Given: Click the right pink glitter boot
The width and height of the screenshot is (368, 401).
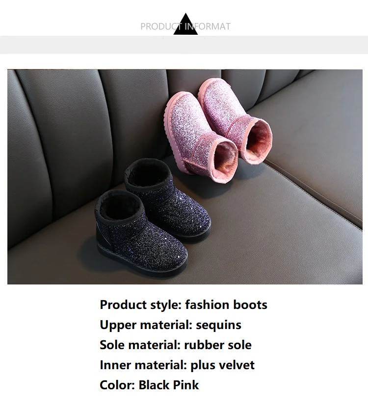Looking at the screenshot, I should [235, 120].
